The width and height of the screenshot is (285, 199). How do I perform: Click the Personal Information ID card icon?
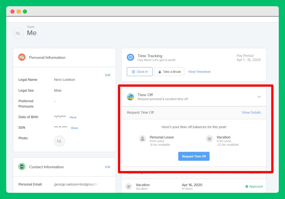pyautogui.click(x=22, y=57)
